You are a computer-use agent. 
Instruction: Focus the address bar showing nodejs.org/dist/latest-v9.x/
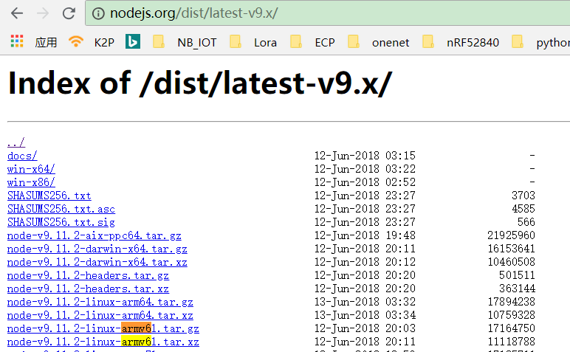(328, 13)
